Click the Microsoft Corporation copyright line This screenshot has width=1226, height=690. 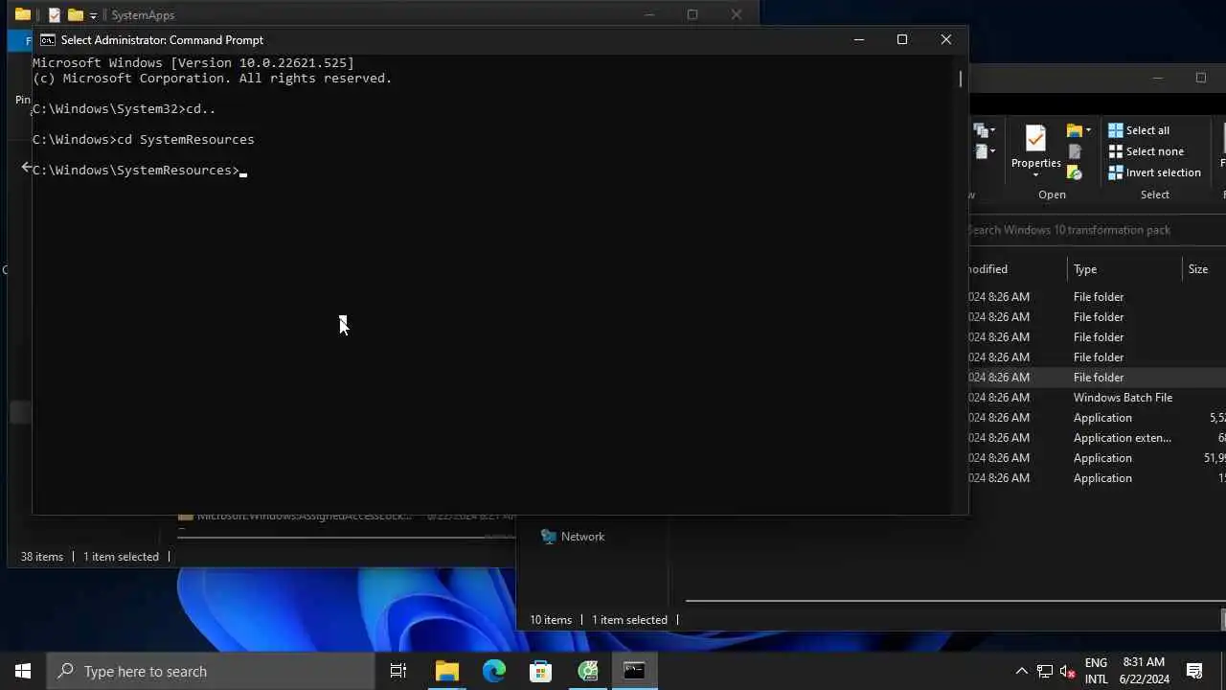[213, 79]
